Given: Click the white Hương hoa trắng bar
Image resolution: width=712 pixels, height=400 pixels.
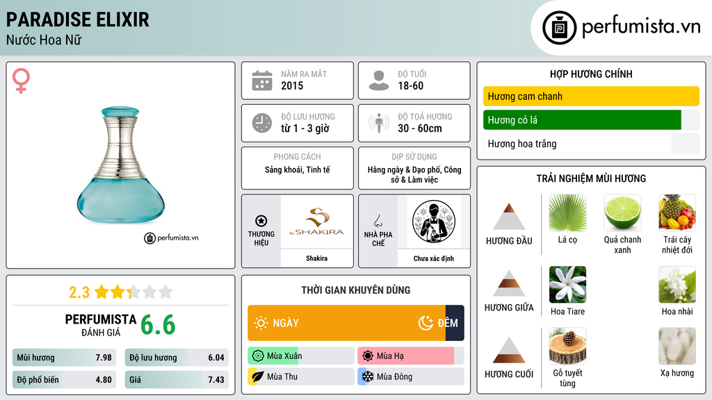Looking at the screenshot, I should click(591, 144).
